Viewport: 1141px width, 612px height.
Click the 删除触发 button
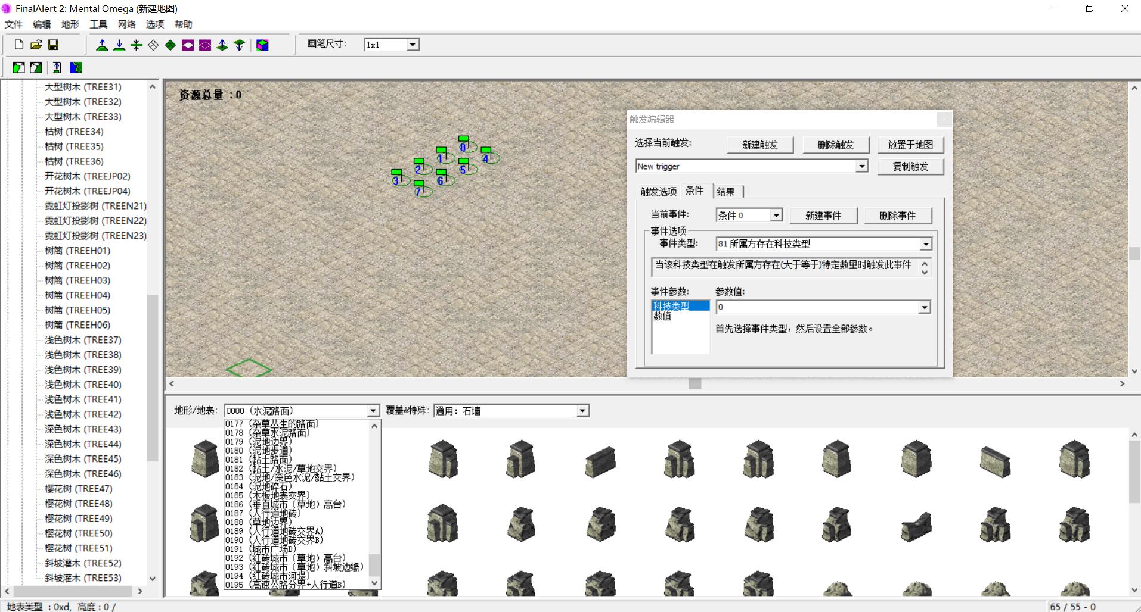tap(836, 145)
